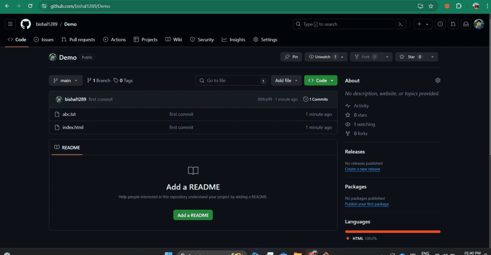The height and width of the screenshot is (255, 491).
Task: Open the hamburger navigation menu
Action: (11, 24)
